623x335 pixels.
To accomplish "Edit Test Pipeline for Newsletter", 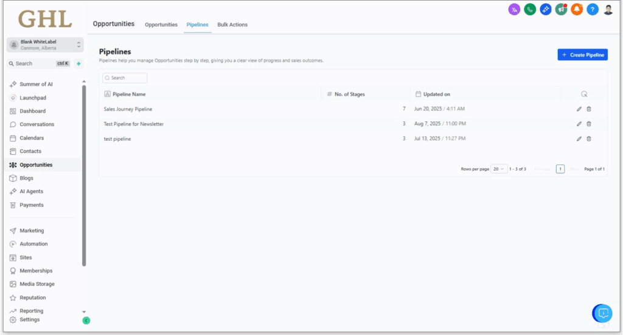I will click(579, 124).
